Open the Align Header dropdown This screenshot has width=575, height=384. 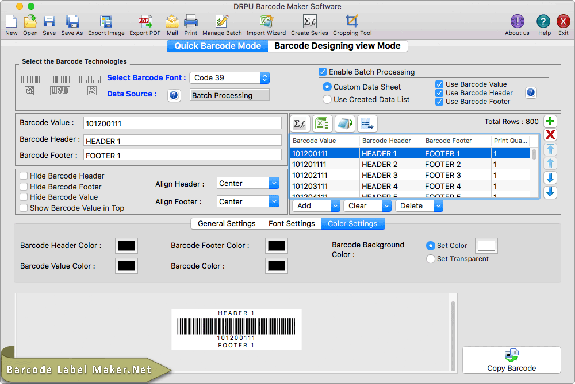(248, 183)
